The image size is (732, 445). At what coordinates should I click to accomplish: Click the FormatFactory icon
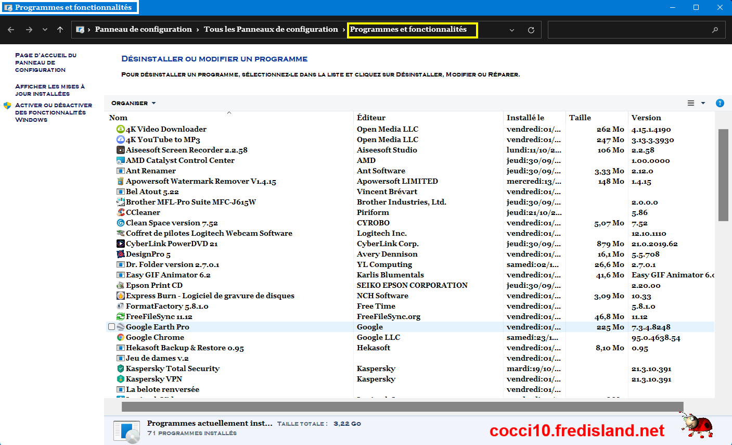[121, 306]
